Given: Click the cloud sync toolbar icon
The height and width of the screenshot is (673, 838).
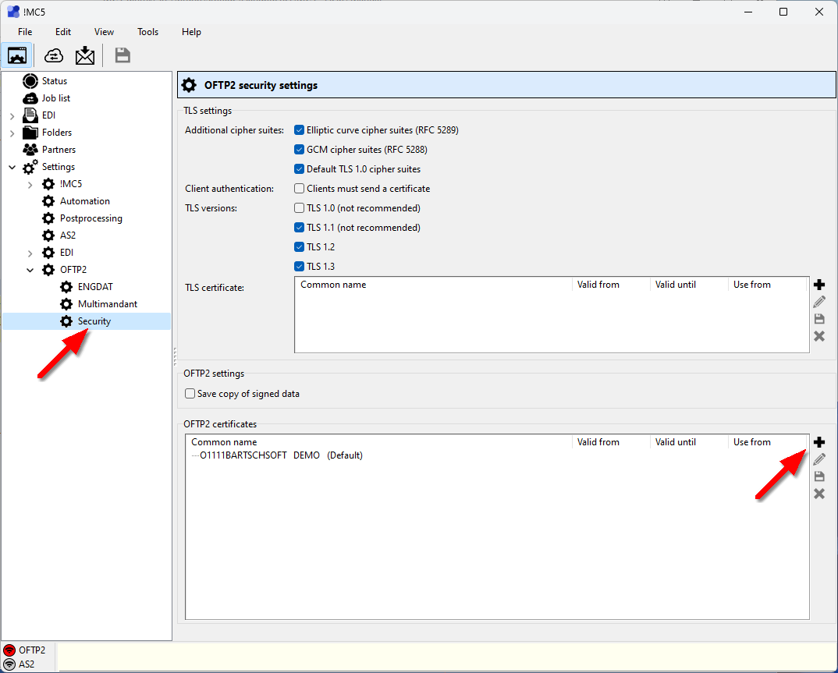Looking at the screenshot, I should tap(54, 55).
